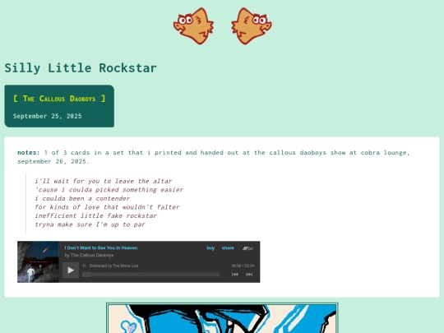Viewport: 444px width, 333px height.
Task: Open 'by The Callous Daoboys' artist link
Action: (89, 255)
